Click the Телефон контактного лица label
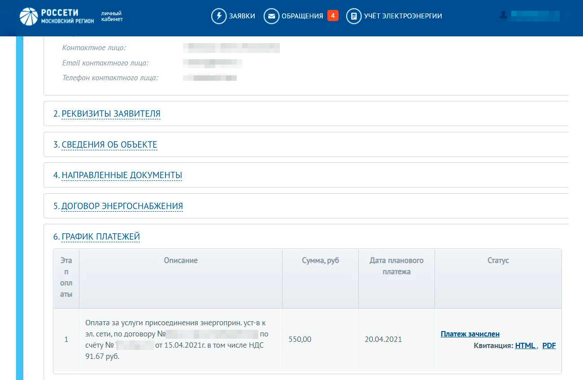 [x=110, y=78]
